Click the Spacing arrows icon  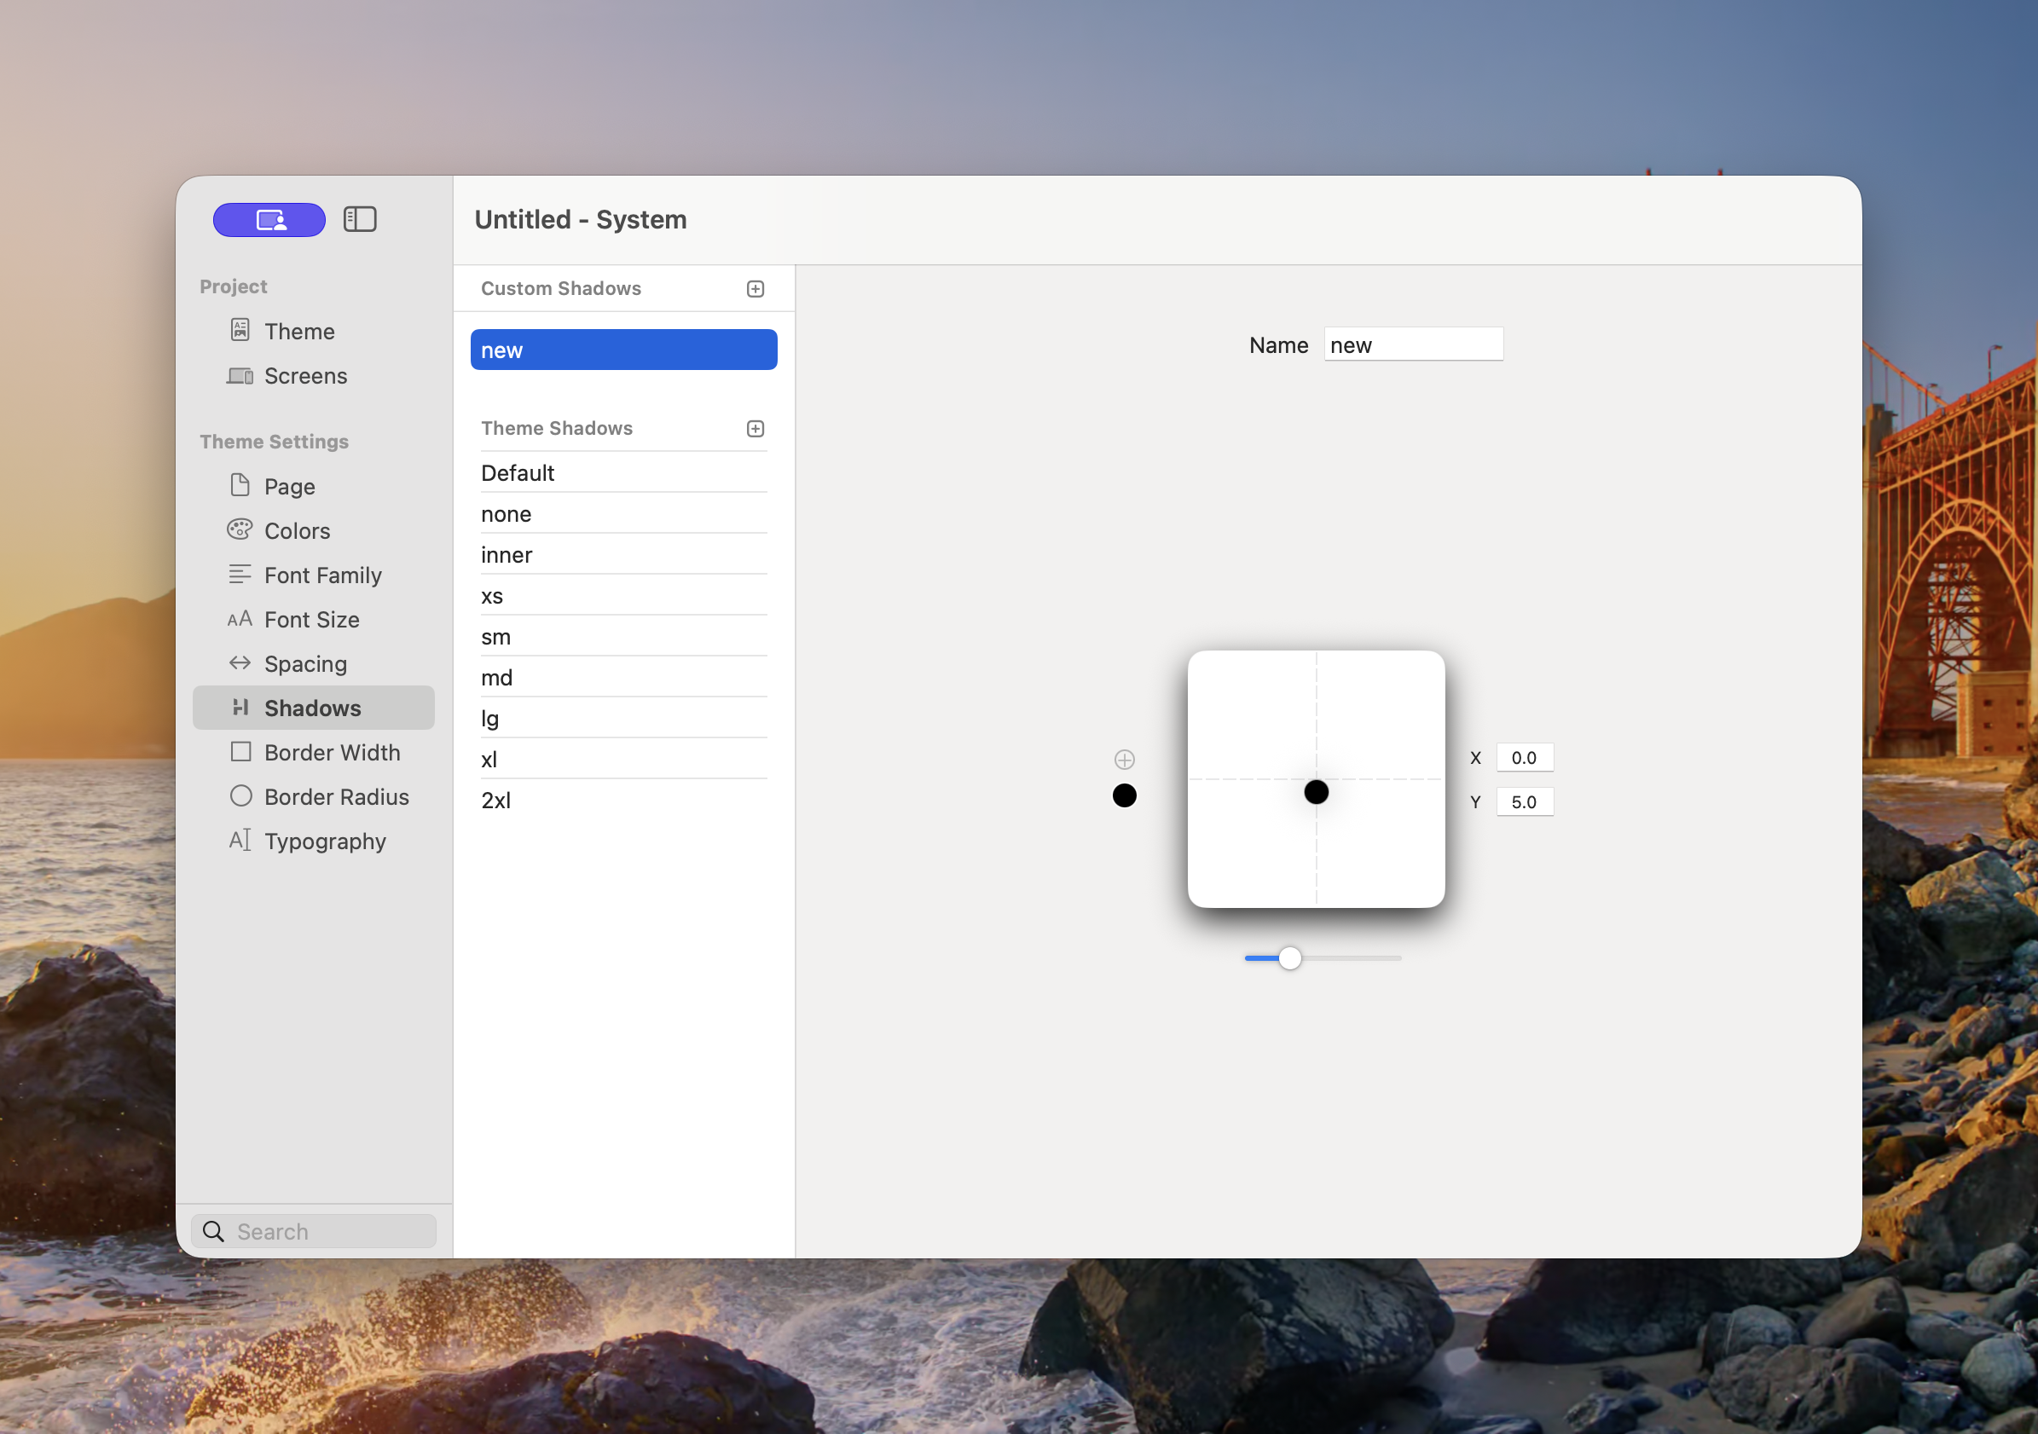tap(240, 663)
